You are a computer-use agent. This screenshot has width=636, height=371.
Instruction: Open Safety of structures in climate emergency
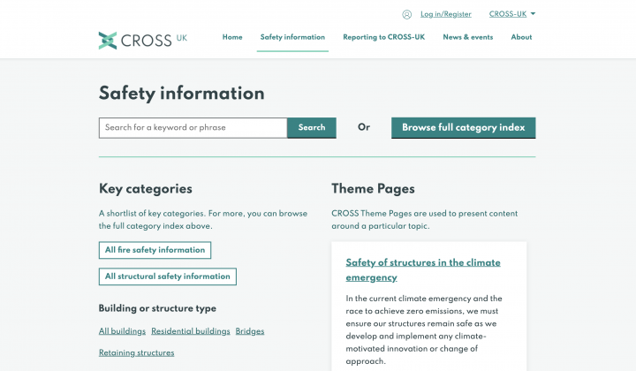423,270
